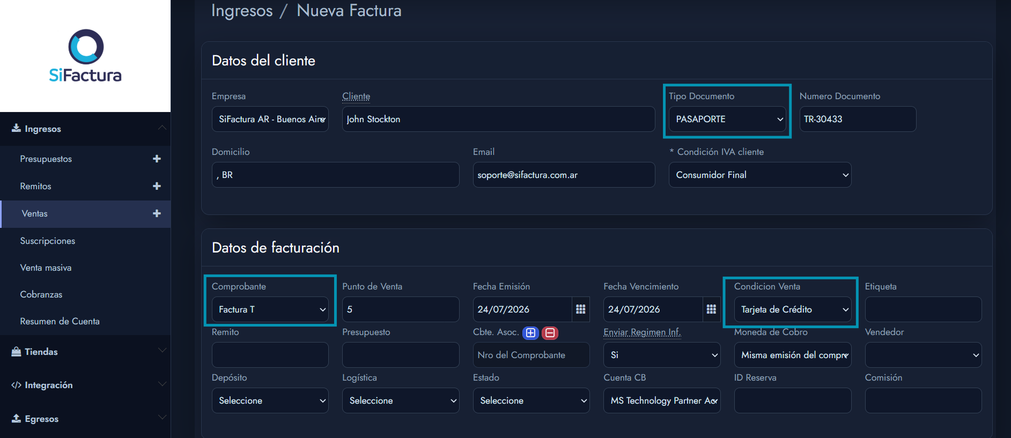Add new Venta with plus icon
The height and width of the screenshot is (438, 1011).
click(x=157, y=213)
